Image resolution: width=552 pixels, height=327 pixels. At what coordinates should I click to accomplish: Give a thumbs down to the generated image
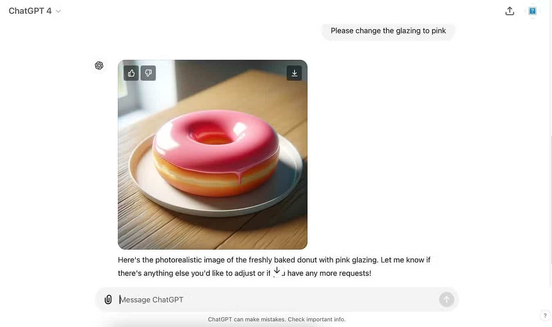click(148, 73)
